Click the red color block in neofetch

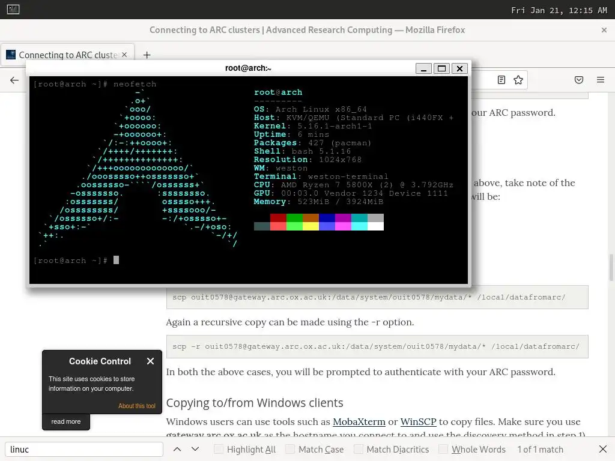(278, 217)
